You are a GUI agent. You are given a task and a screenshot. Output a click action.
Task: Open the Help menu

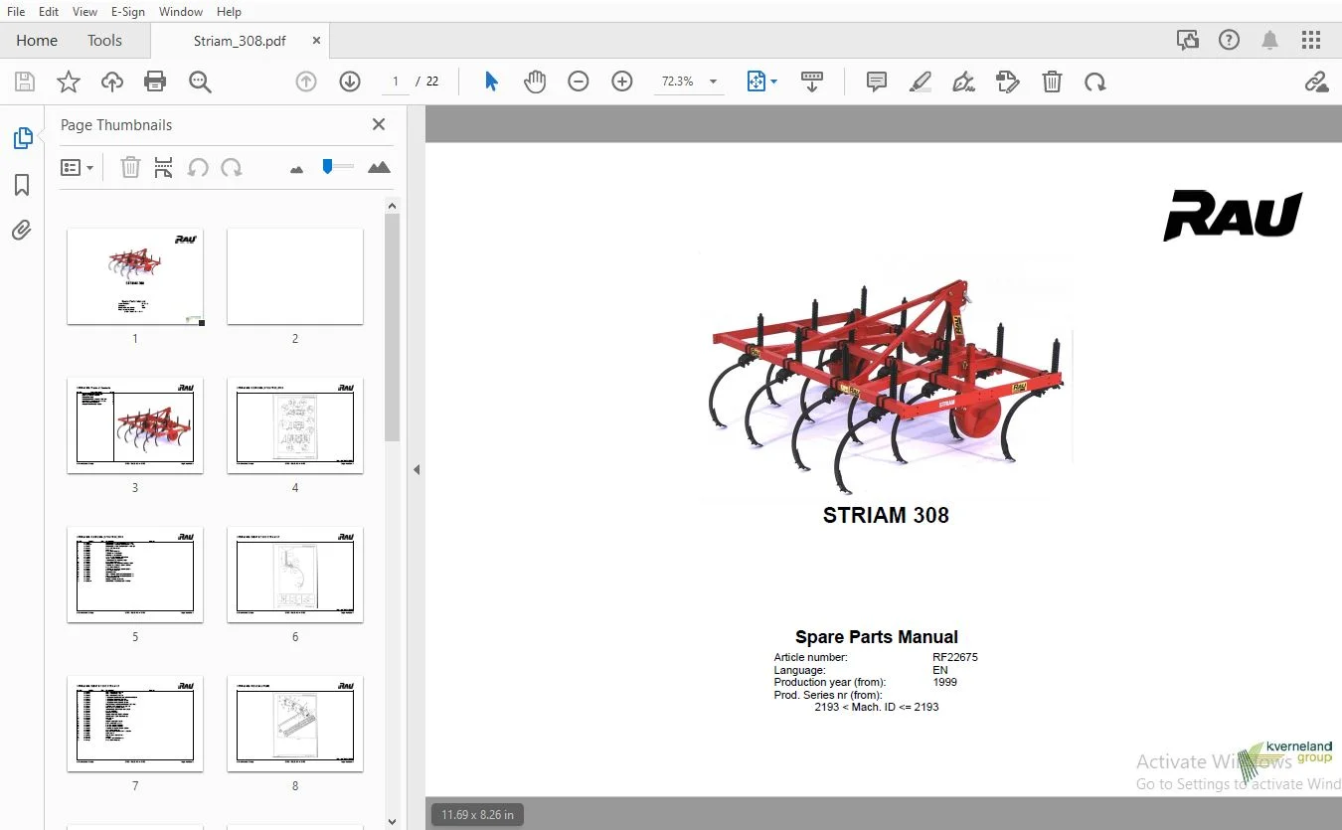pos(229,11)
